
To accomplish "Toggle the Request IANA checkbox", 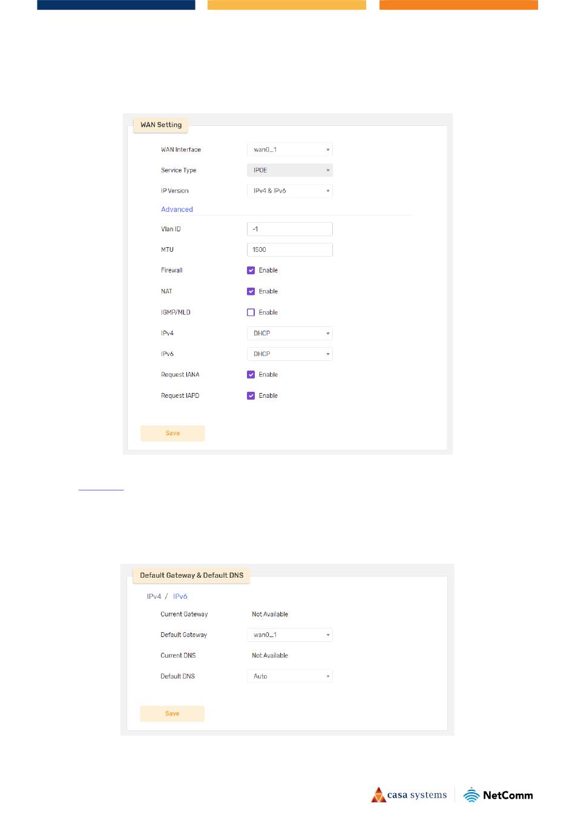I will click(x=251, y=375).
